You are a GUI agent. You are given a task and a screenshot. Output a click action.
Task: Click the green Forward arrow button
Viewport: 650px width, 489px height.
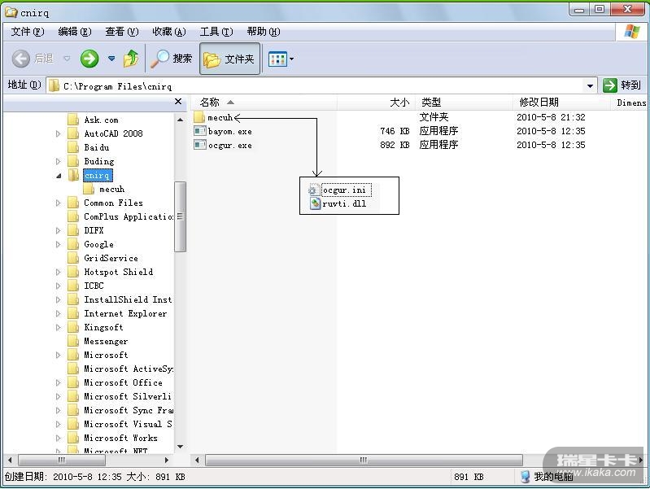click(x=89, y=59)
